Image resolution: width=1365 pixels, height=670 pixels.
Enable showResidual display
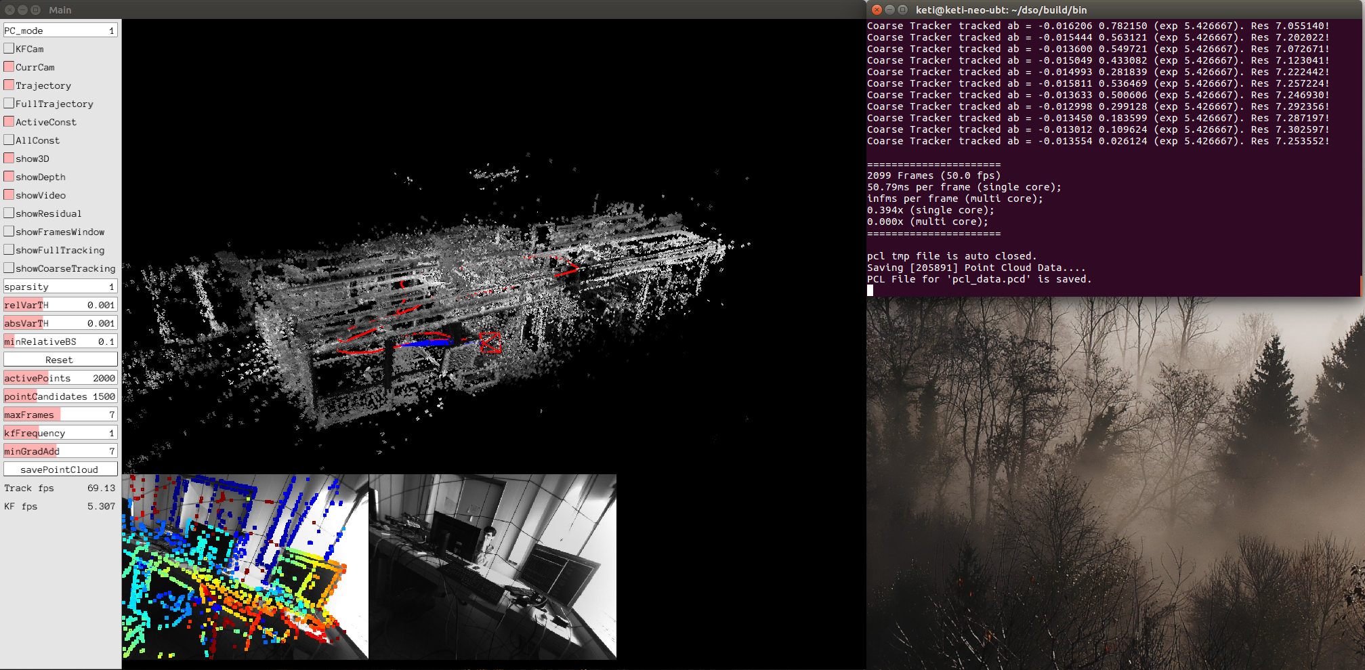[x=9, y=213]
